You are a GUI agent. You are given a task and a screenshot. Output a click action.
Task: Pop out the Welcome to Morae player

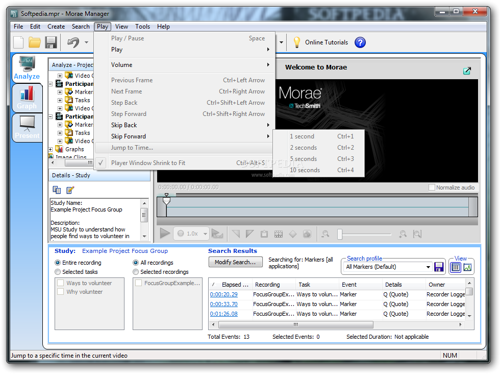pyautogui.click(x=467, y=71)
